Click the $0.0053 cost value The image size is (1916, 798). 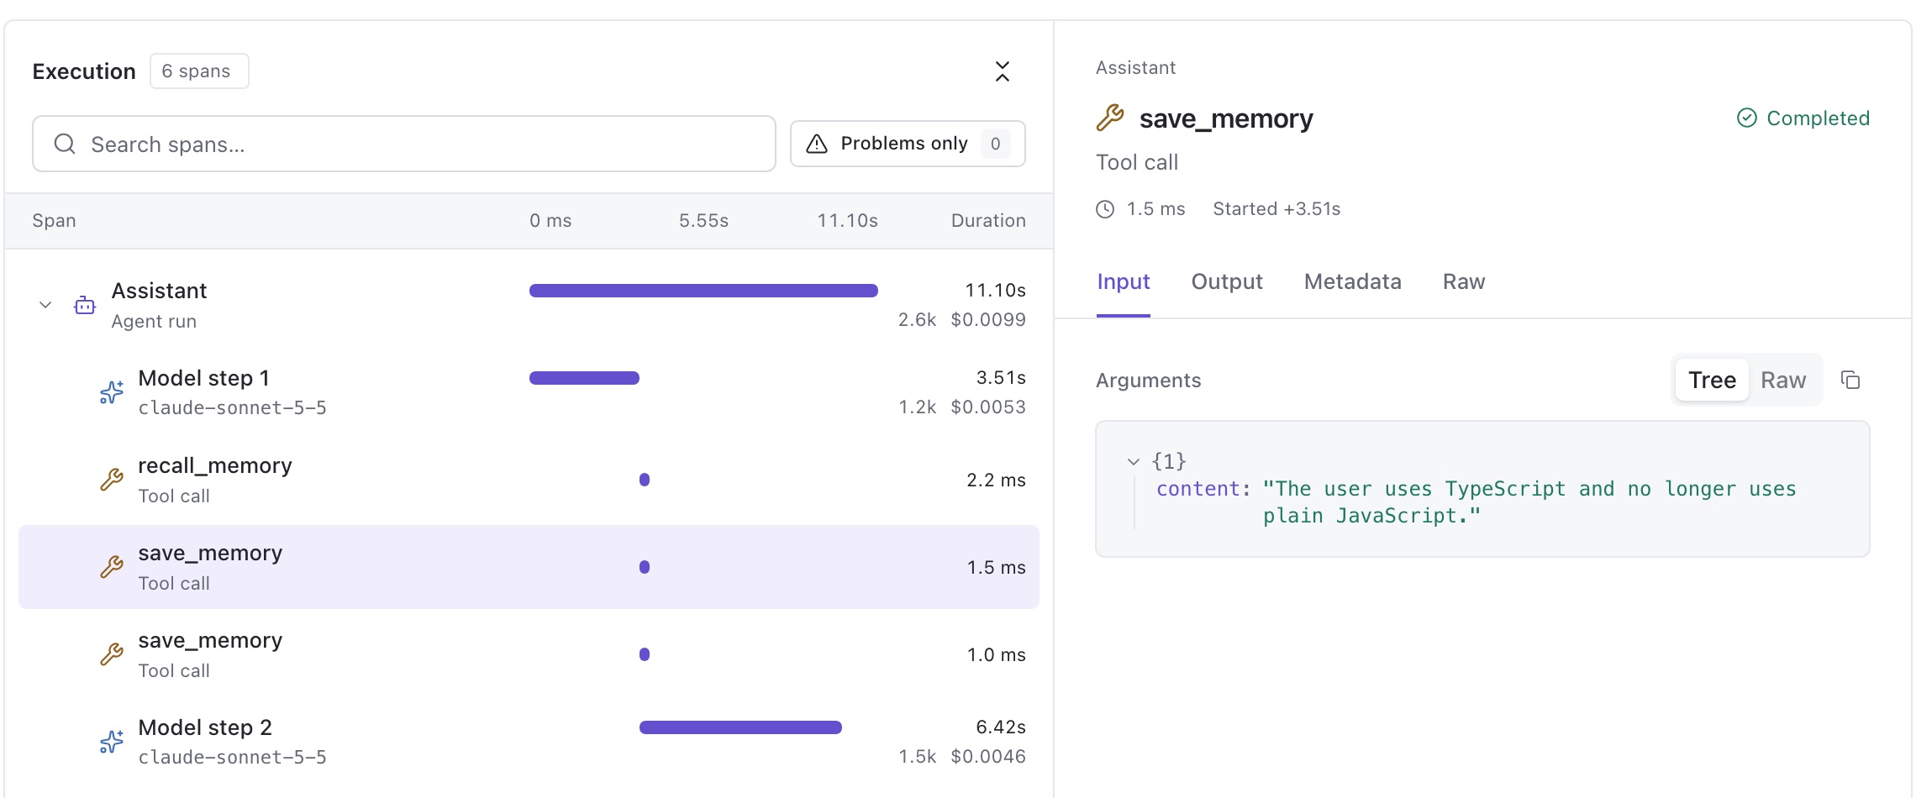[x=988, y=407]
